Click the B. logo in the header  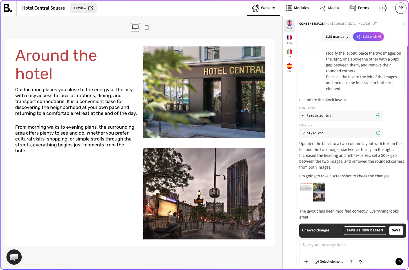point(8,8)
